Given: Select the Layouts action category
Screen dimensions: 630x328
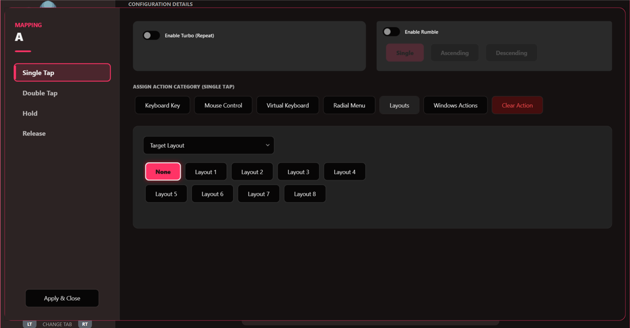Looking at the screenshot, I should [x=399, y=105].
